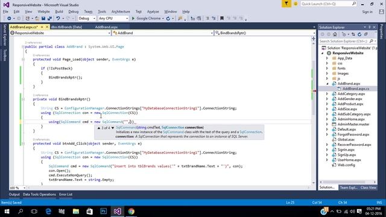386x217 pixels.
Task: Click the search magnifier in Solution Explorer
Action: 372,41
